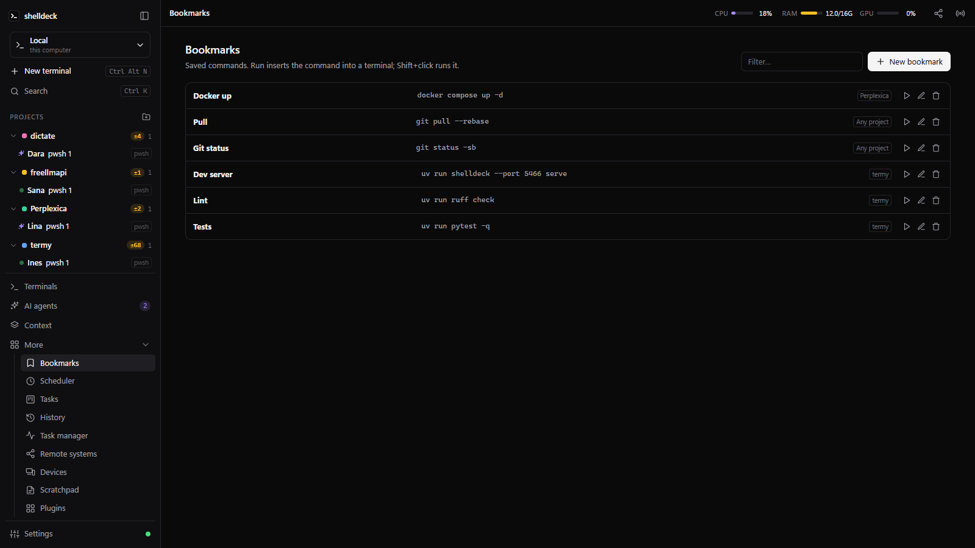Delete the Tests bookmark

pos(936,227)
